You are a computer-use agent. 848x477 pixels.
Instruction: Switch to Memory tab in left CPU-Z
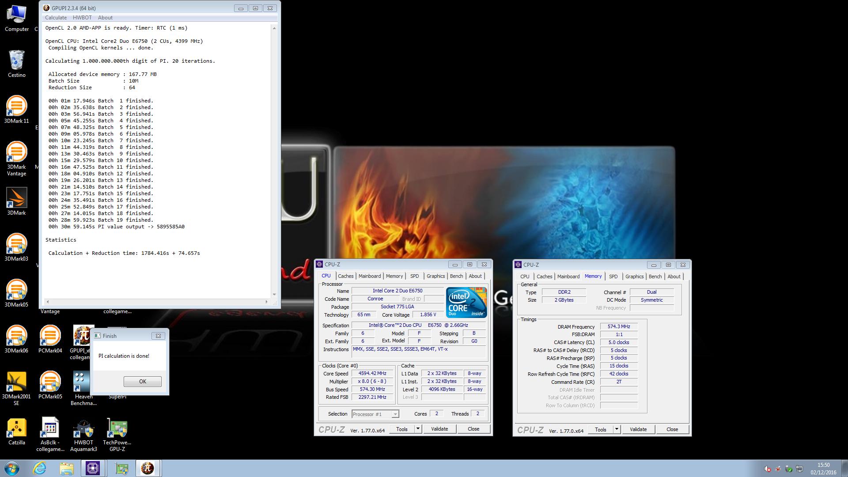(x=394, y=276)
